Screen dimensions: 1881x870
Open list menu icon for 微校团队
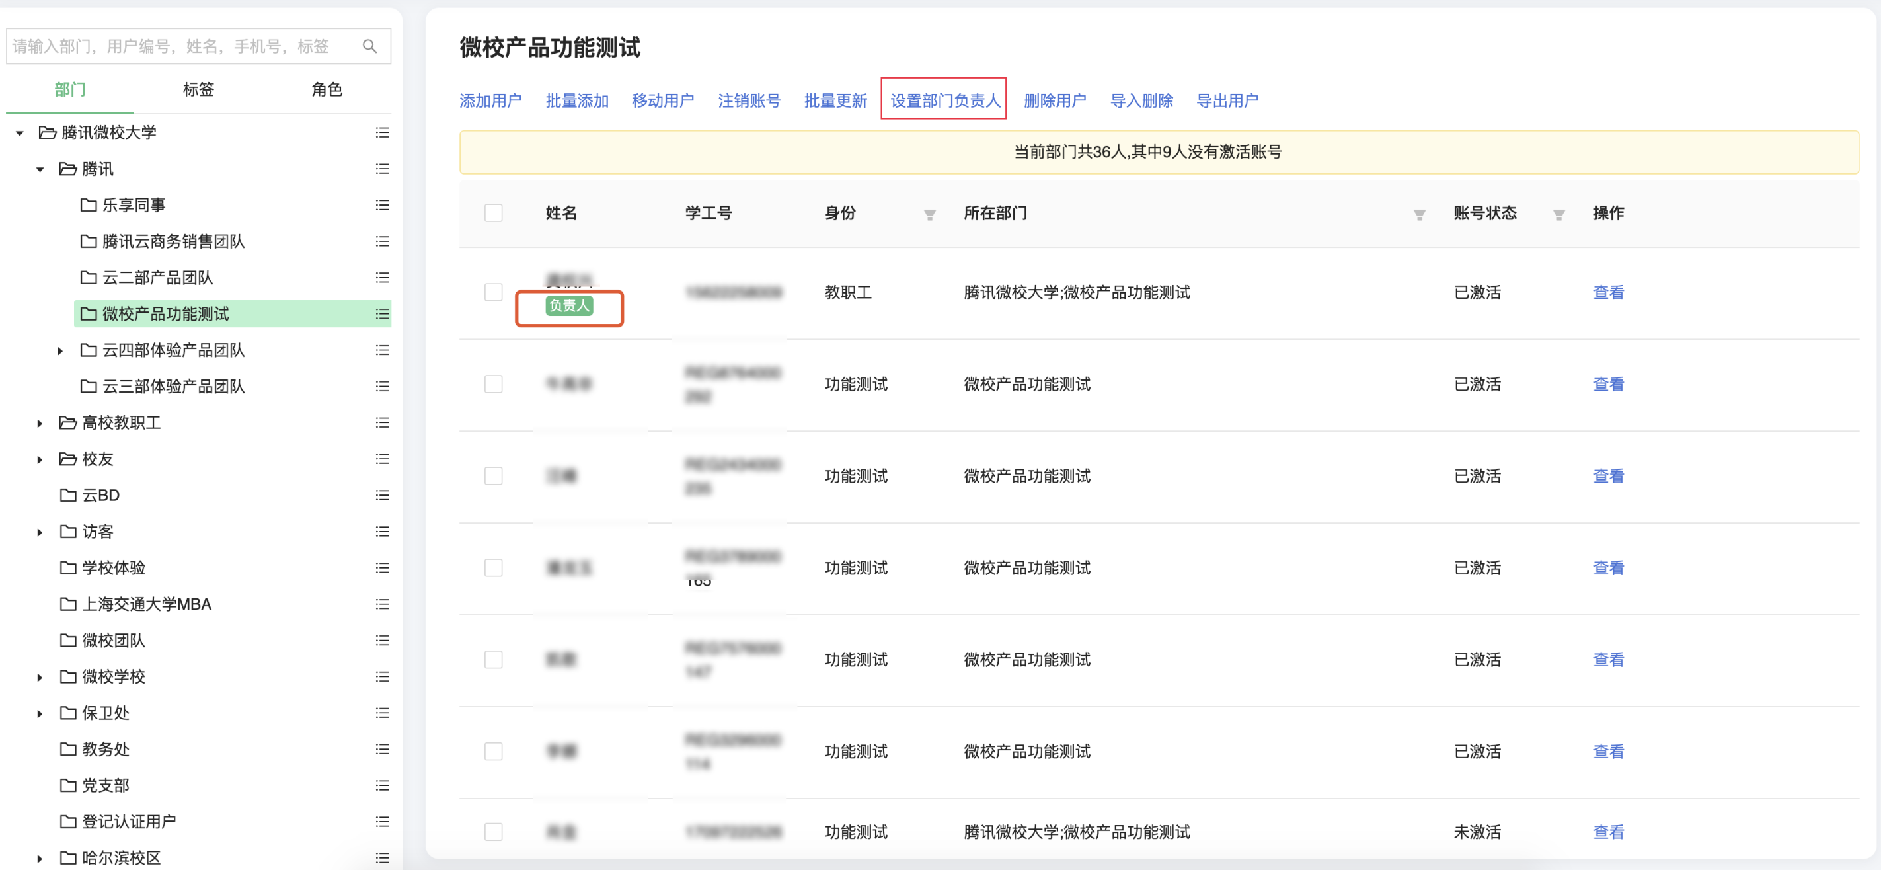click(382, 641)
